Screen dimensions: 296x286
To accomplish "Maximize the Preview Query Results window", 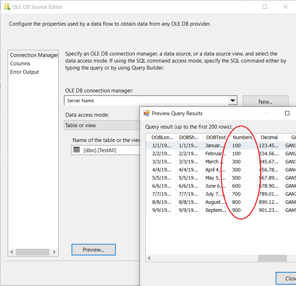I will (287, 113).
